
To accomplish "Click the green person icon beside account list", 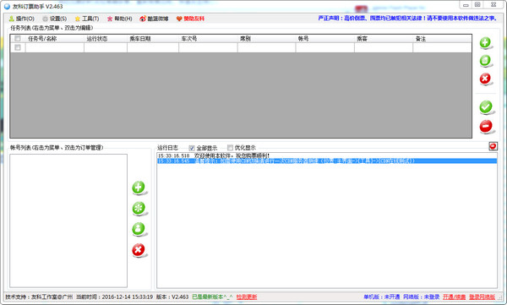I will click(139, 229).
